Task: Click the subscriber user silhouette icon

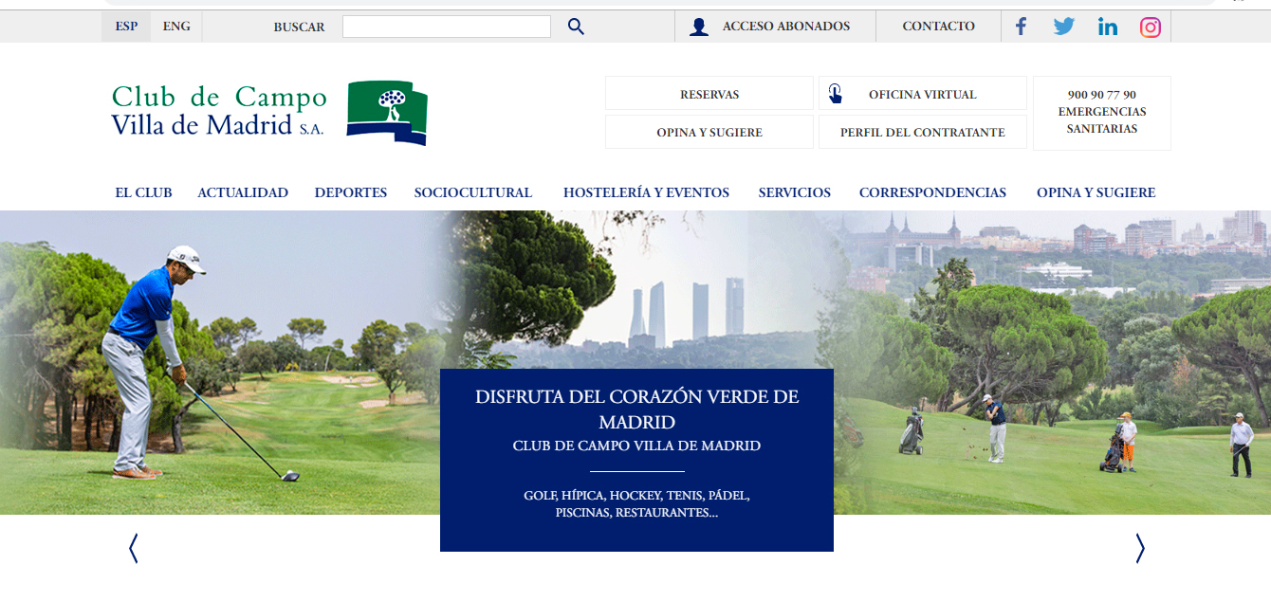Action: 699,27
